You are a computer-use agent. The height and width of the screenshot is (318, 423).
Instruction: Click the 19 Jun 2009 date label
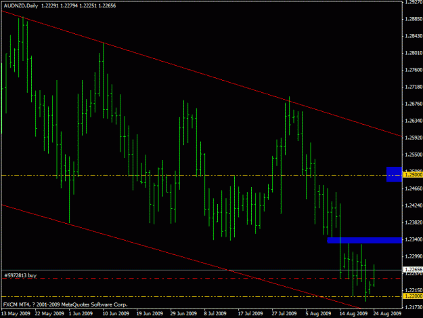point(150,314)
